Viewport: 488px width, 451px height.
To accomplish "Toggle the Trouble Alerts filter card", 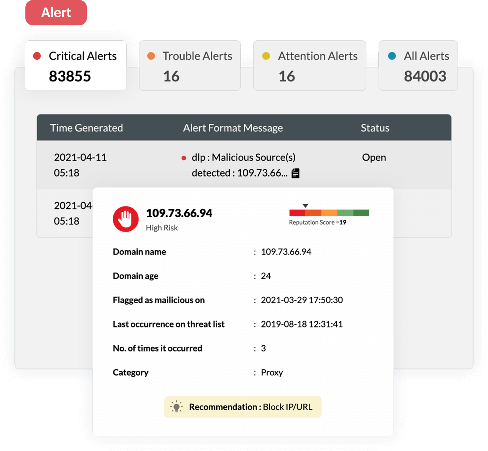I will [x=190, y=65].
